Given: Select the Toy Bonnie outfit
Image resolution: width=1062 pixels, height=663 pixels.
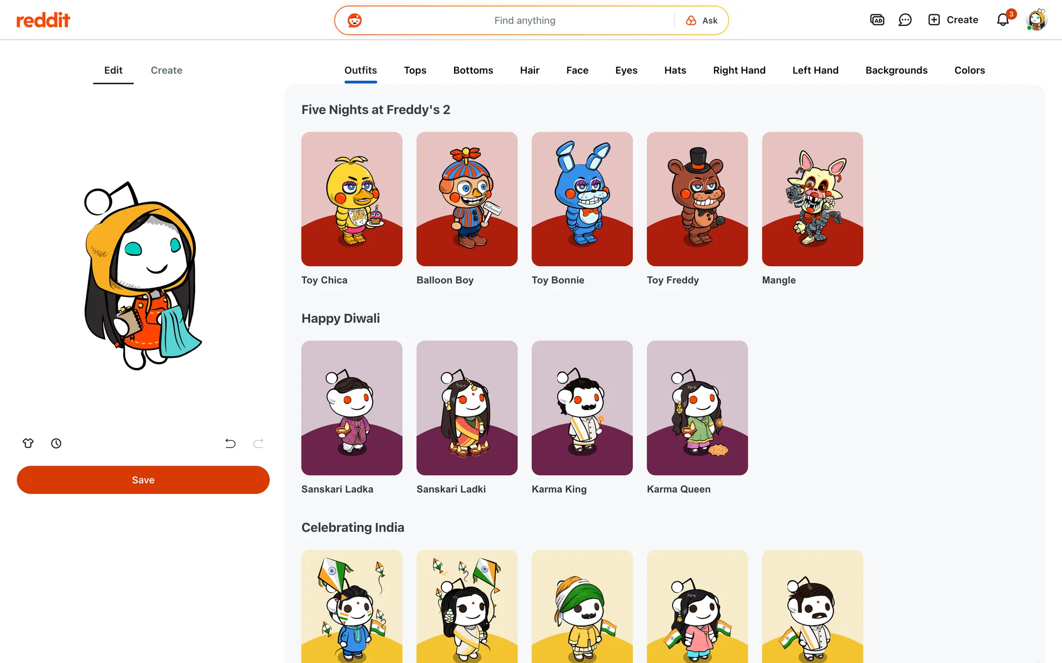Looking at the screenshot, I should tap(582, 199).
